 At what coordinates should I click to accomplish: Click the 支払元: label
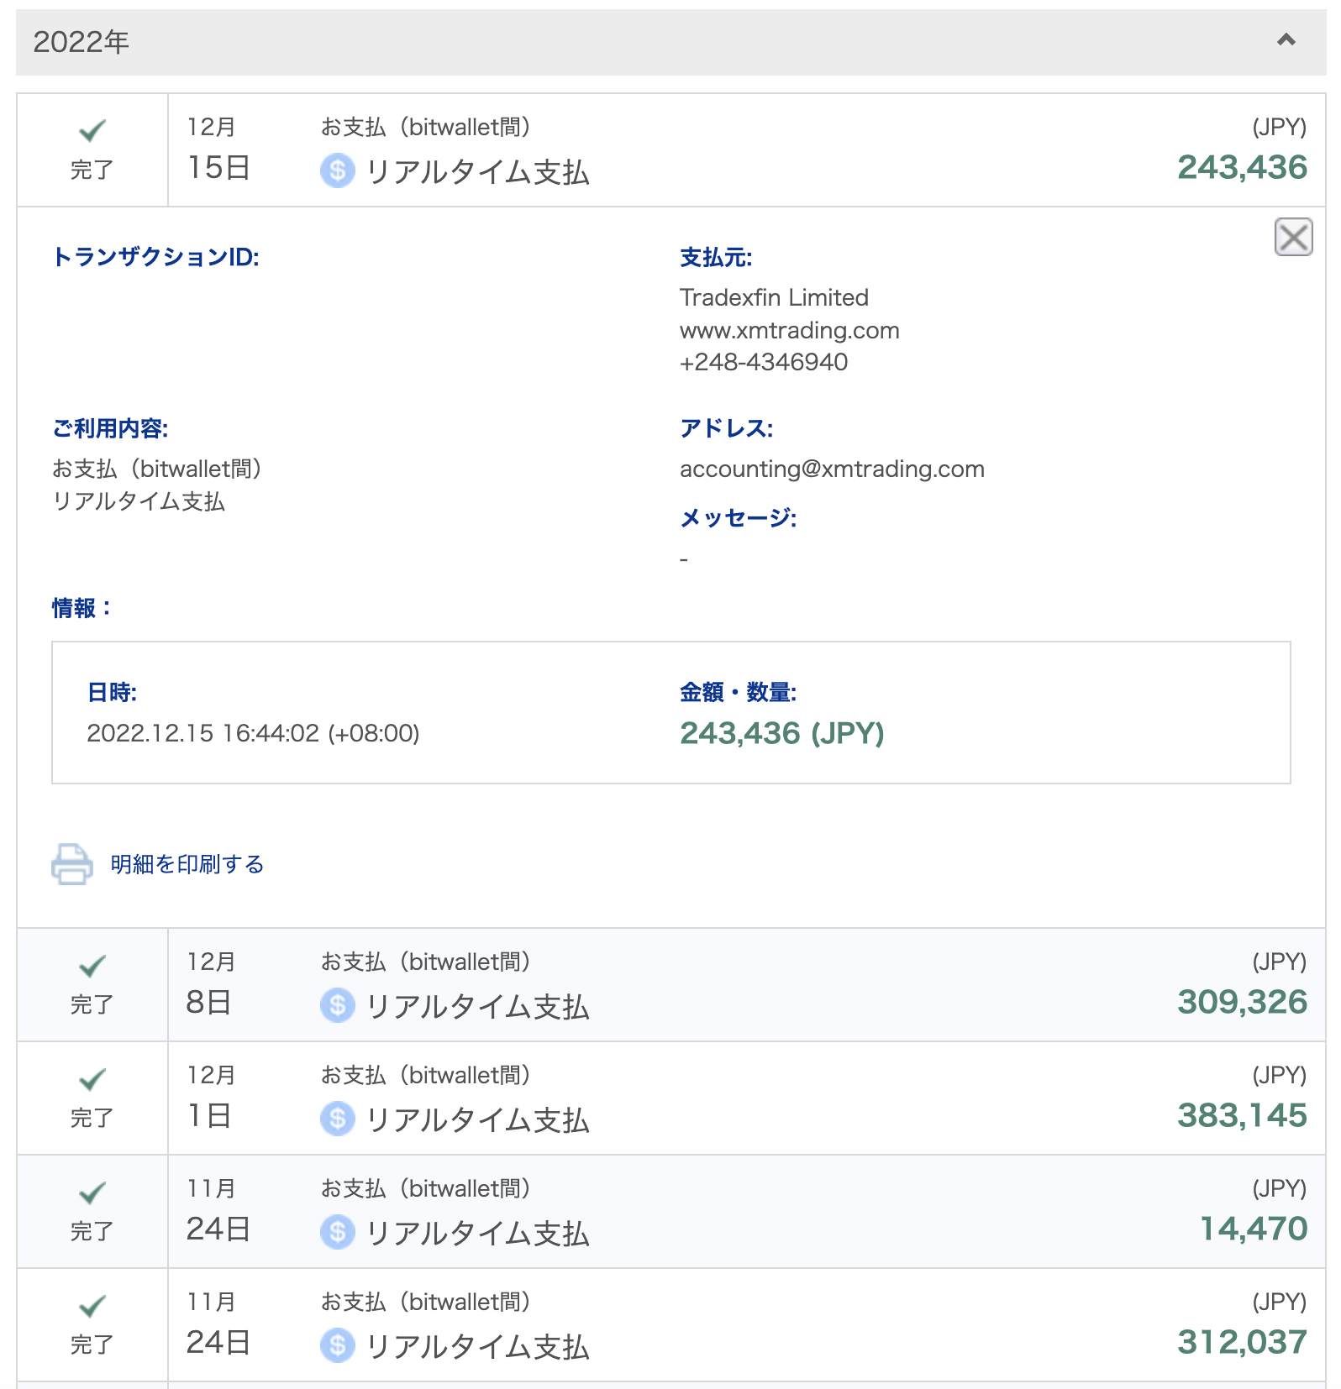[716, 257]
